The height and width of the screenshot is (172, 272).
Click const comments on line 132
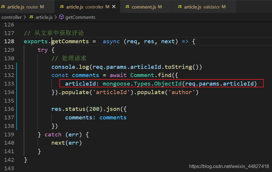tap(75, 75)
